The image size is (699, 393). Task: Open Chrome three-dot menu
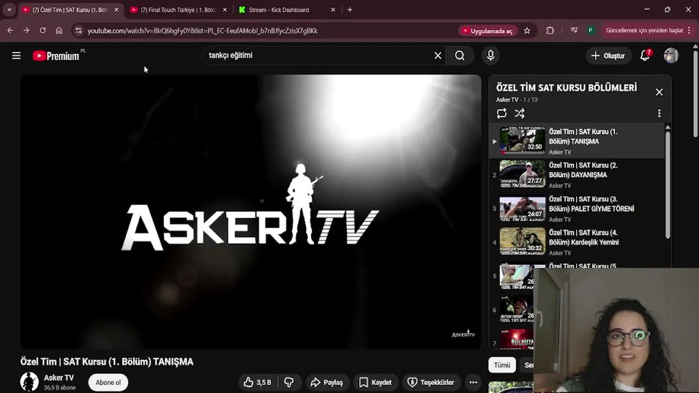pyautogui.click(x=690, y=31)
